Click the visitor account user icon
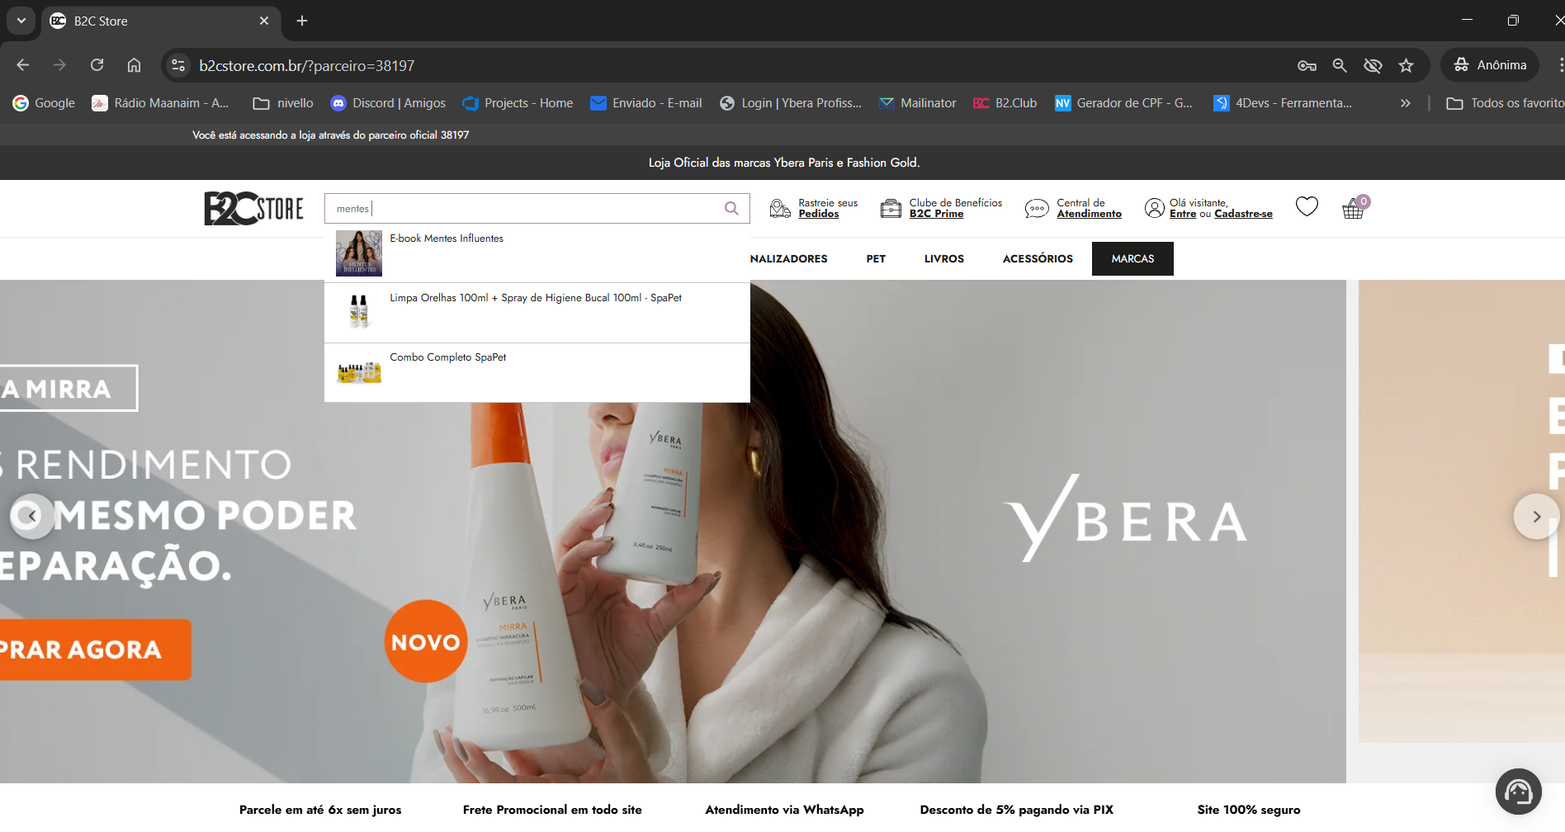This screenshot has width=1565, height=832. click(x=1155, y=208)
